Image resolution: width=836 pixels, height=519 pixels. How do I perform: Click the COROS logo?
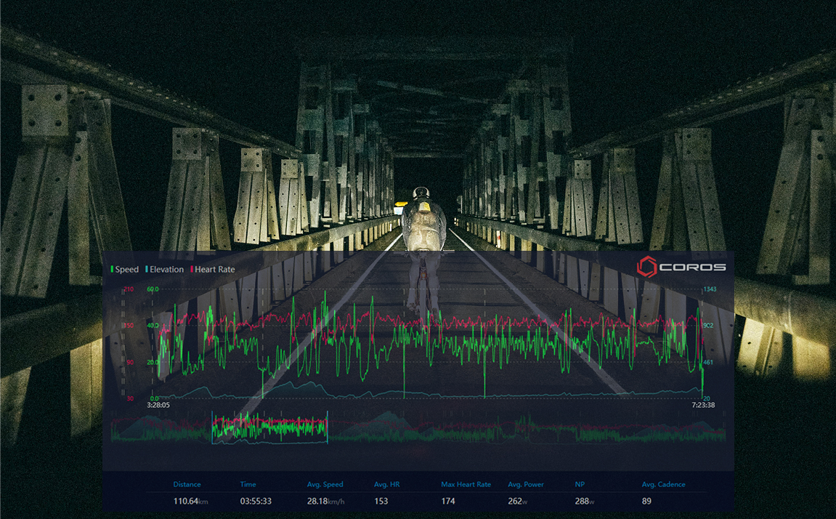[x=681, y=267]
